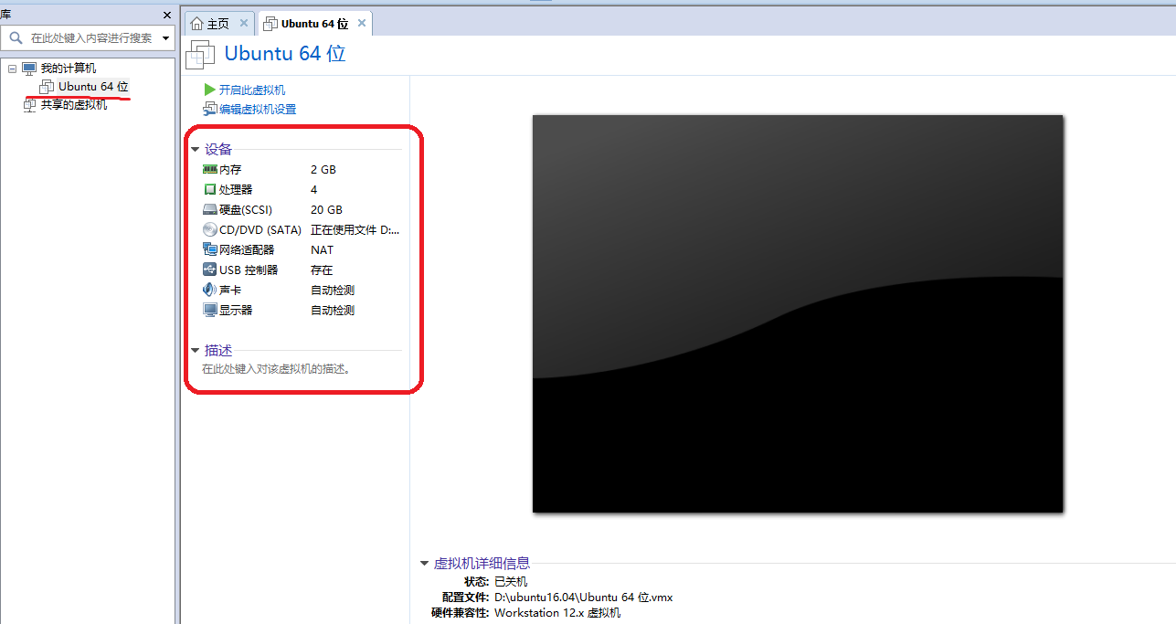
Task: Collapse 虚拟机详细信息 section
Action: (x=424, y=564)
